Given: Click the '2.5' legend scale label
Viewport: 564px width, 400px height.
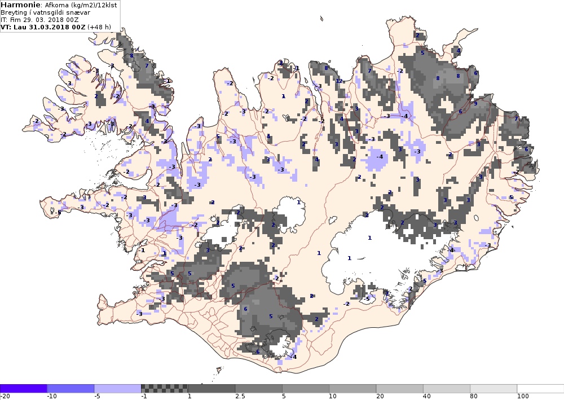Looking at the screenshot, I should [x=240, y=397].
